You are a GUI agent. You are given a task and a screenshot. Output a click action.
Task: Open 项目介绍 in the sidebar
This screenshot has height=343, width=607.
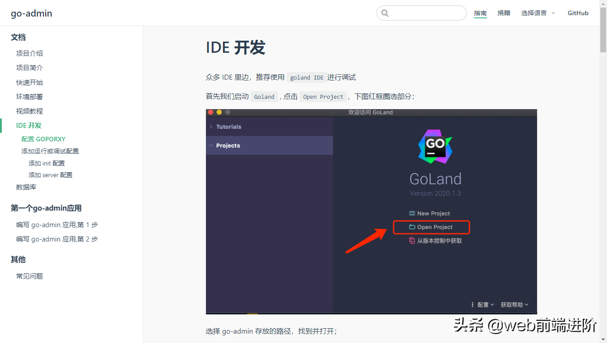point(30,53)
